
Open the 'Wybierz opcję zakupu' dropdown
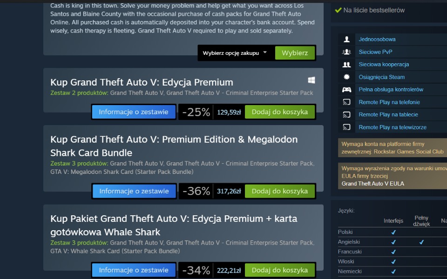(235, 53)
